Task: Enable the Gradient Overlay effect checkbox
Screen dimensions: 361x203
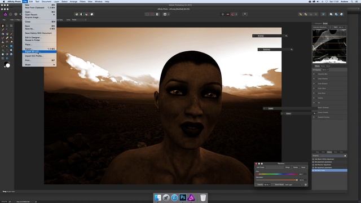Action: (314, 117)
